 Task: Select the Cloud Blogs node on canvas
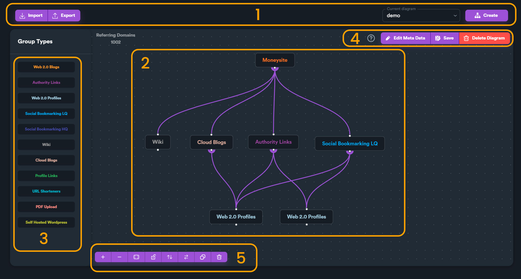pos(211,142)
